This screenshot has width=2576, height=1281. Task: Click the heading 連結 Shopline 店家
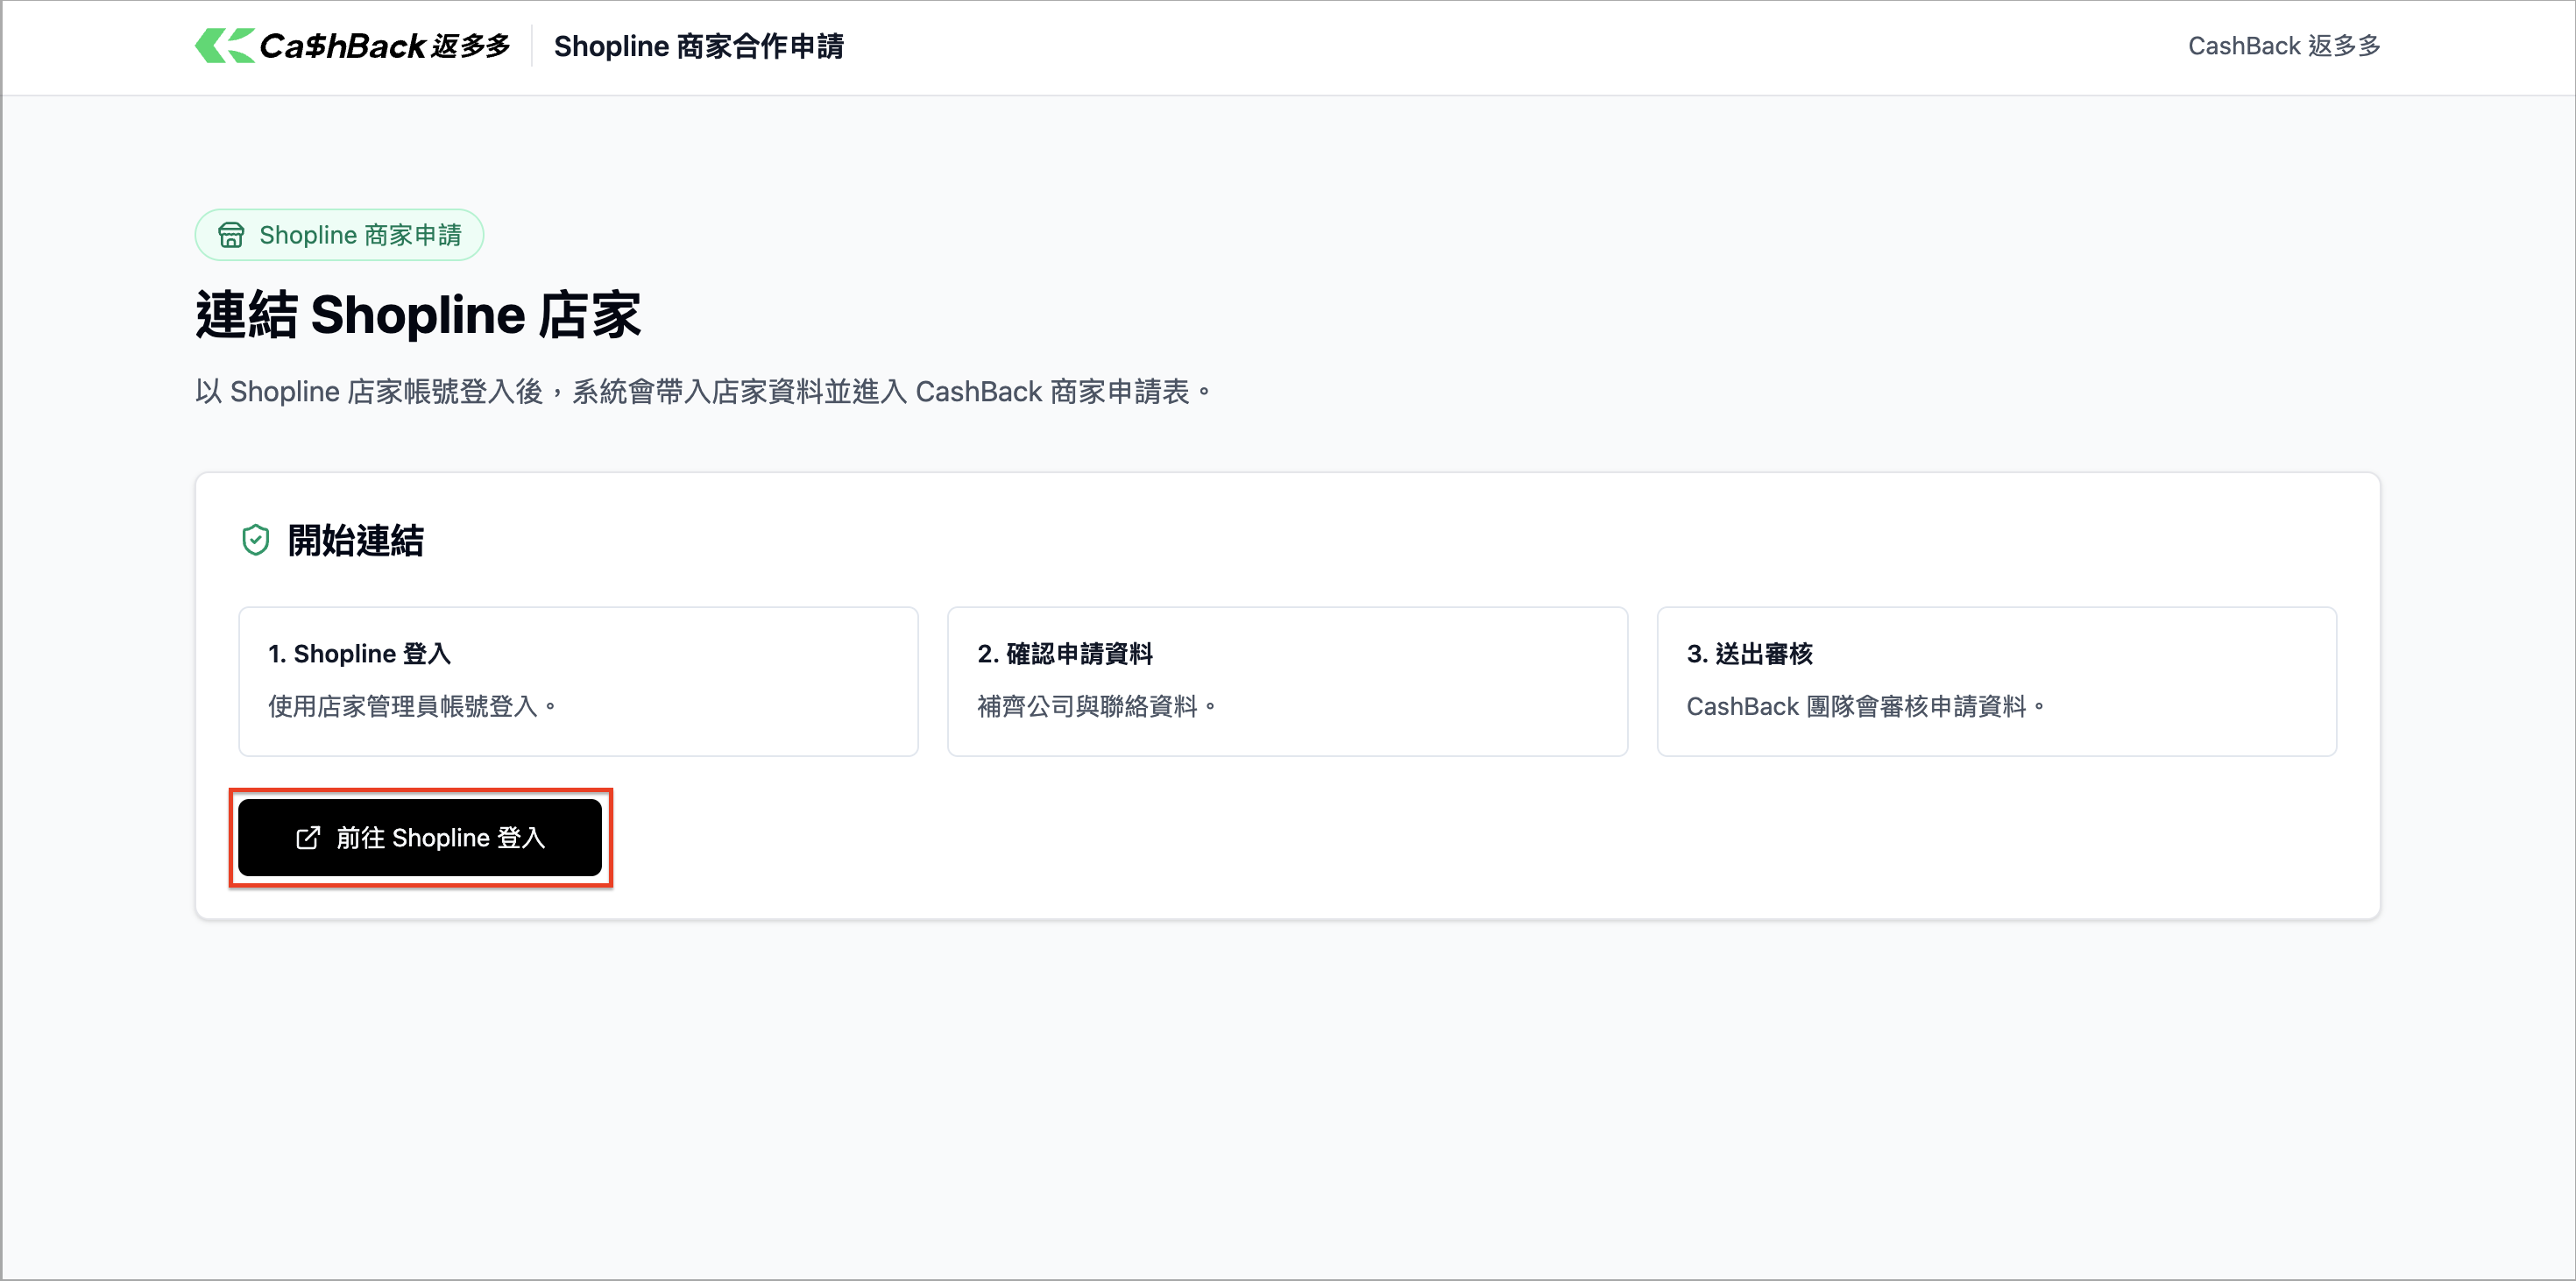[x=418, y=315]
